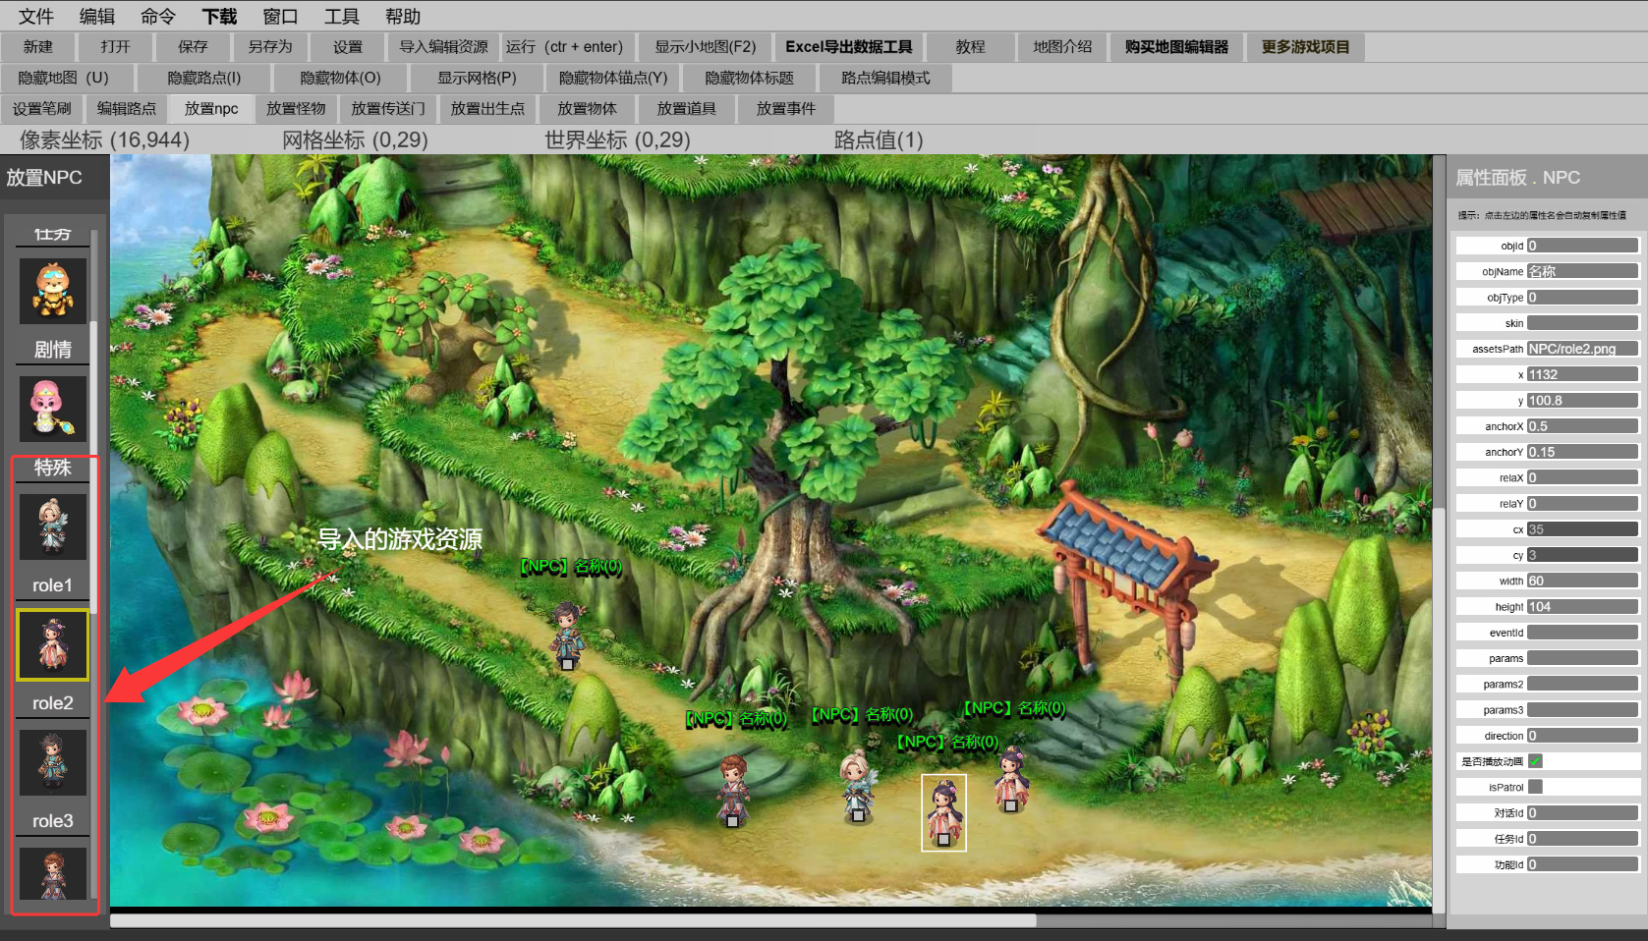Open the 编辑 menu
Screen dimensions: 1648x941
pos(97,17)
